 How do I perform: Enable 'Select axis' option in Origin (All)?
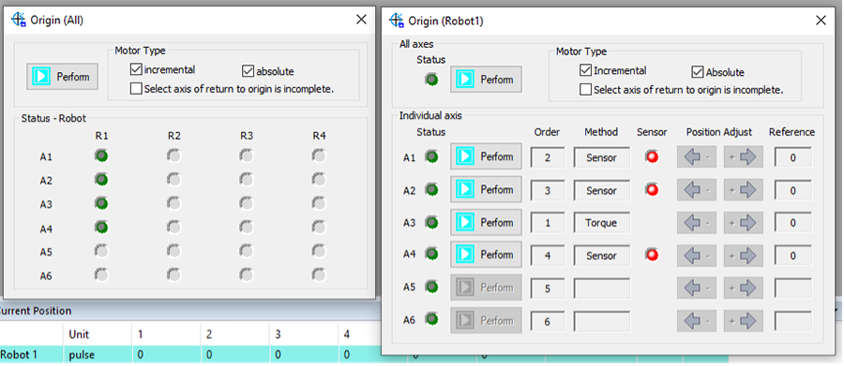tap(136, 89)
